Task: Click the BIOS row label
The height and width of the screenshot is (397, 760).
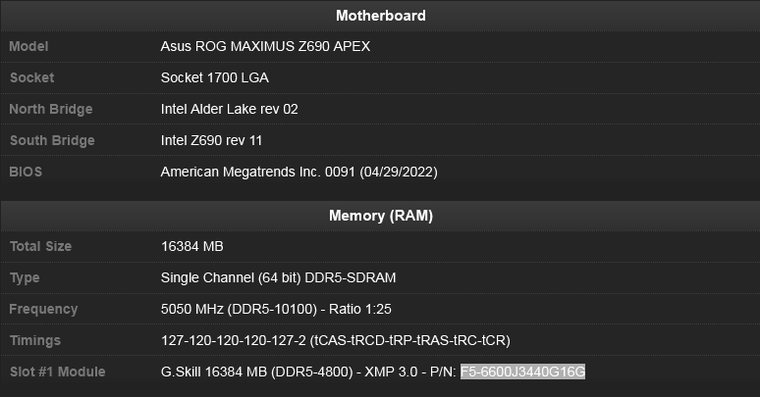Action: point(26,172)
